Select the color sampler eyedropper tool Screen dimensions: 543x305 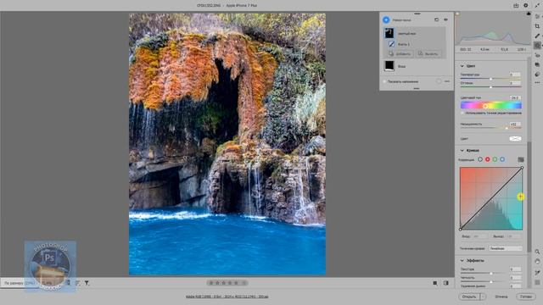coord(537,273)
